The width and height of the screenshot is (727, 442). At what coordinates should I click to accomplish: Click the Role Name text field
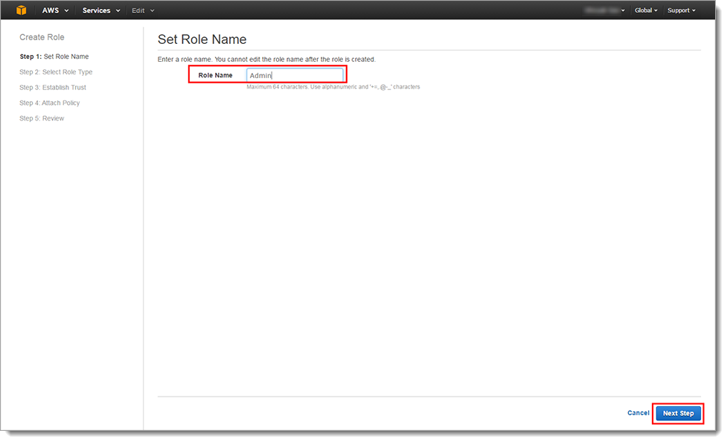[x=295, y=75]
